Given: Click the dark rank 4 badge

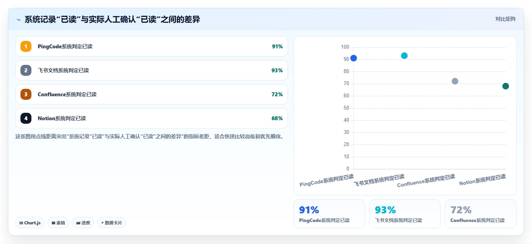Looking at the screenshot, I should (x=26, y=118).
